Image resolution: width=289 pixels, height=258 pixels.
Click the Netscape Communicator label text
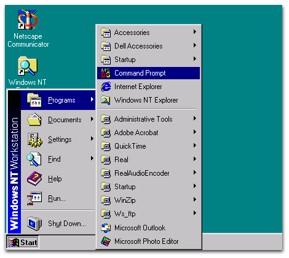[28, 41]
